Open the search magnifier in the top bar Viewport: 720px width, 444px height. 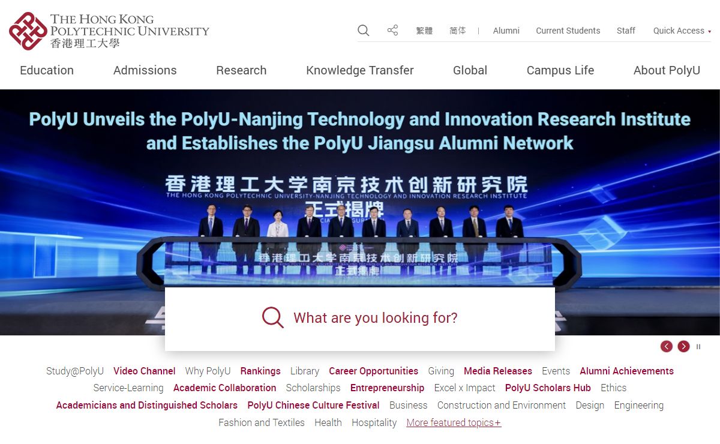(363, 30)
